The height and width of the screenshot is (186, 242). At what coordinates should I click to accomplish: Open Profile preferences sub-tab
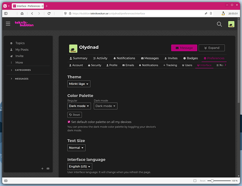click(112, 65)
